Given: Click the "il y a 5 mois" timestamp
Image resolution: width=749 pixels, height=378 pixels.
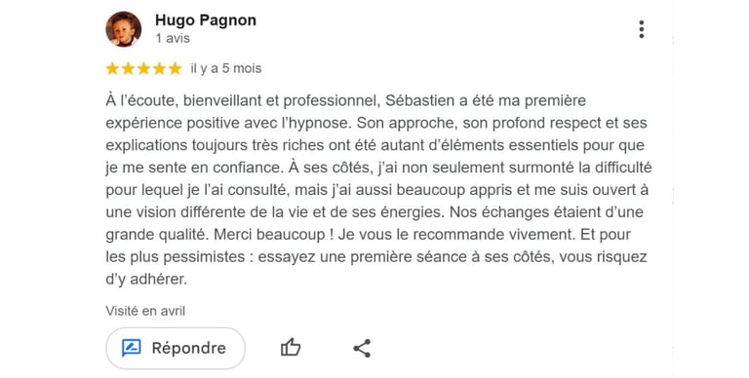Looking at the screenshot, I should (x=226, y=69).
